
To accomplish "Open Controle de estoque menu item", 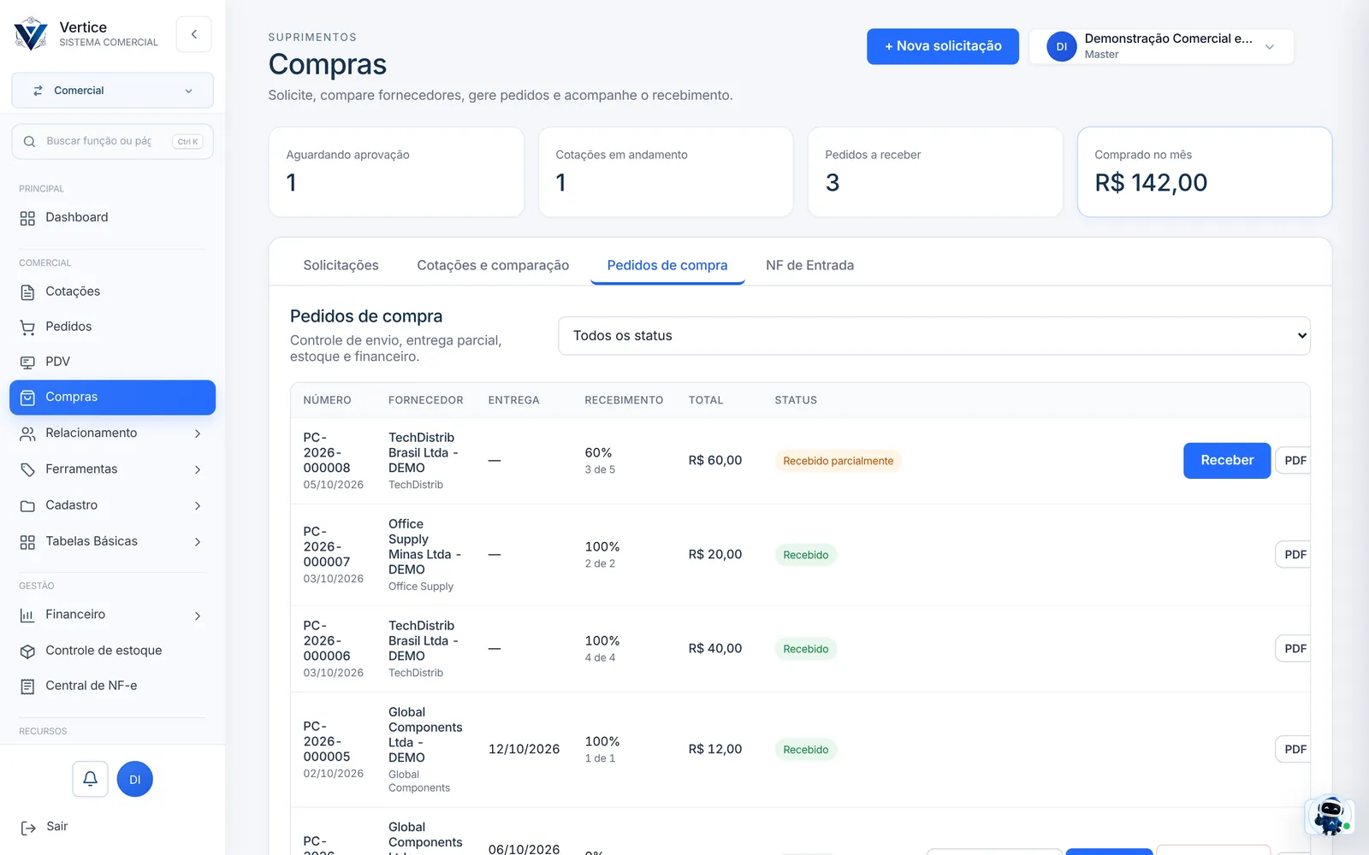I will (x=112, y=652).
